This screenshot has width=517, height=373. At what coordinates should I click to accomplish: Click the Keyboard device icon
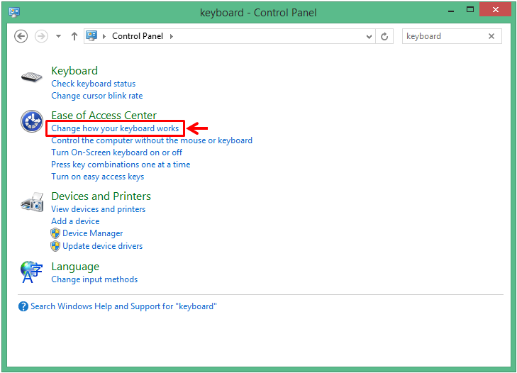[x=32, y=77]
